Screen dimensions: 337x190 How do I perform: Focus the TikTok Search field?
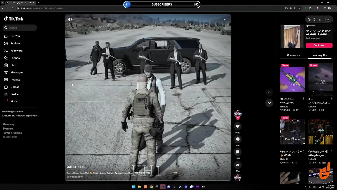click(x=20, y=27)
